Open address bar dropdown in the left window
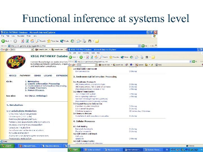 click(x=139, y=46)
